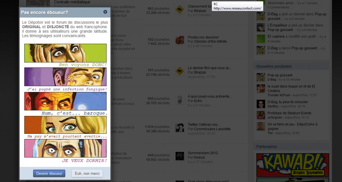This screenshot has width=342, height=182.
Task: View "Commissaire Laviolette" profile
Action: (x=212, y=129)
